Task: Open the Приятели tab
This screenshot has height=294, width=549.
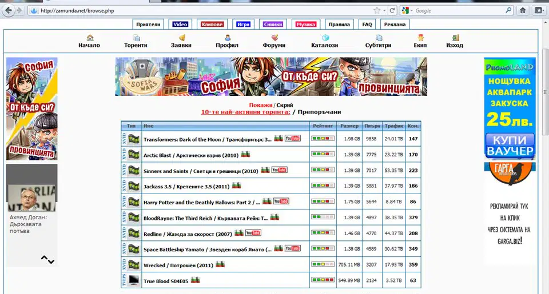Action: click(x=148, y=25)
